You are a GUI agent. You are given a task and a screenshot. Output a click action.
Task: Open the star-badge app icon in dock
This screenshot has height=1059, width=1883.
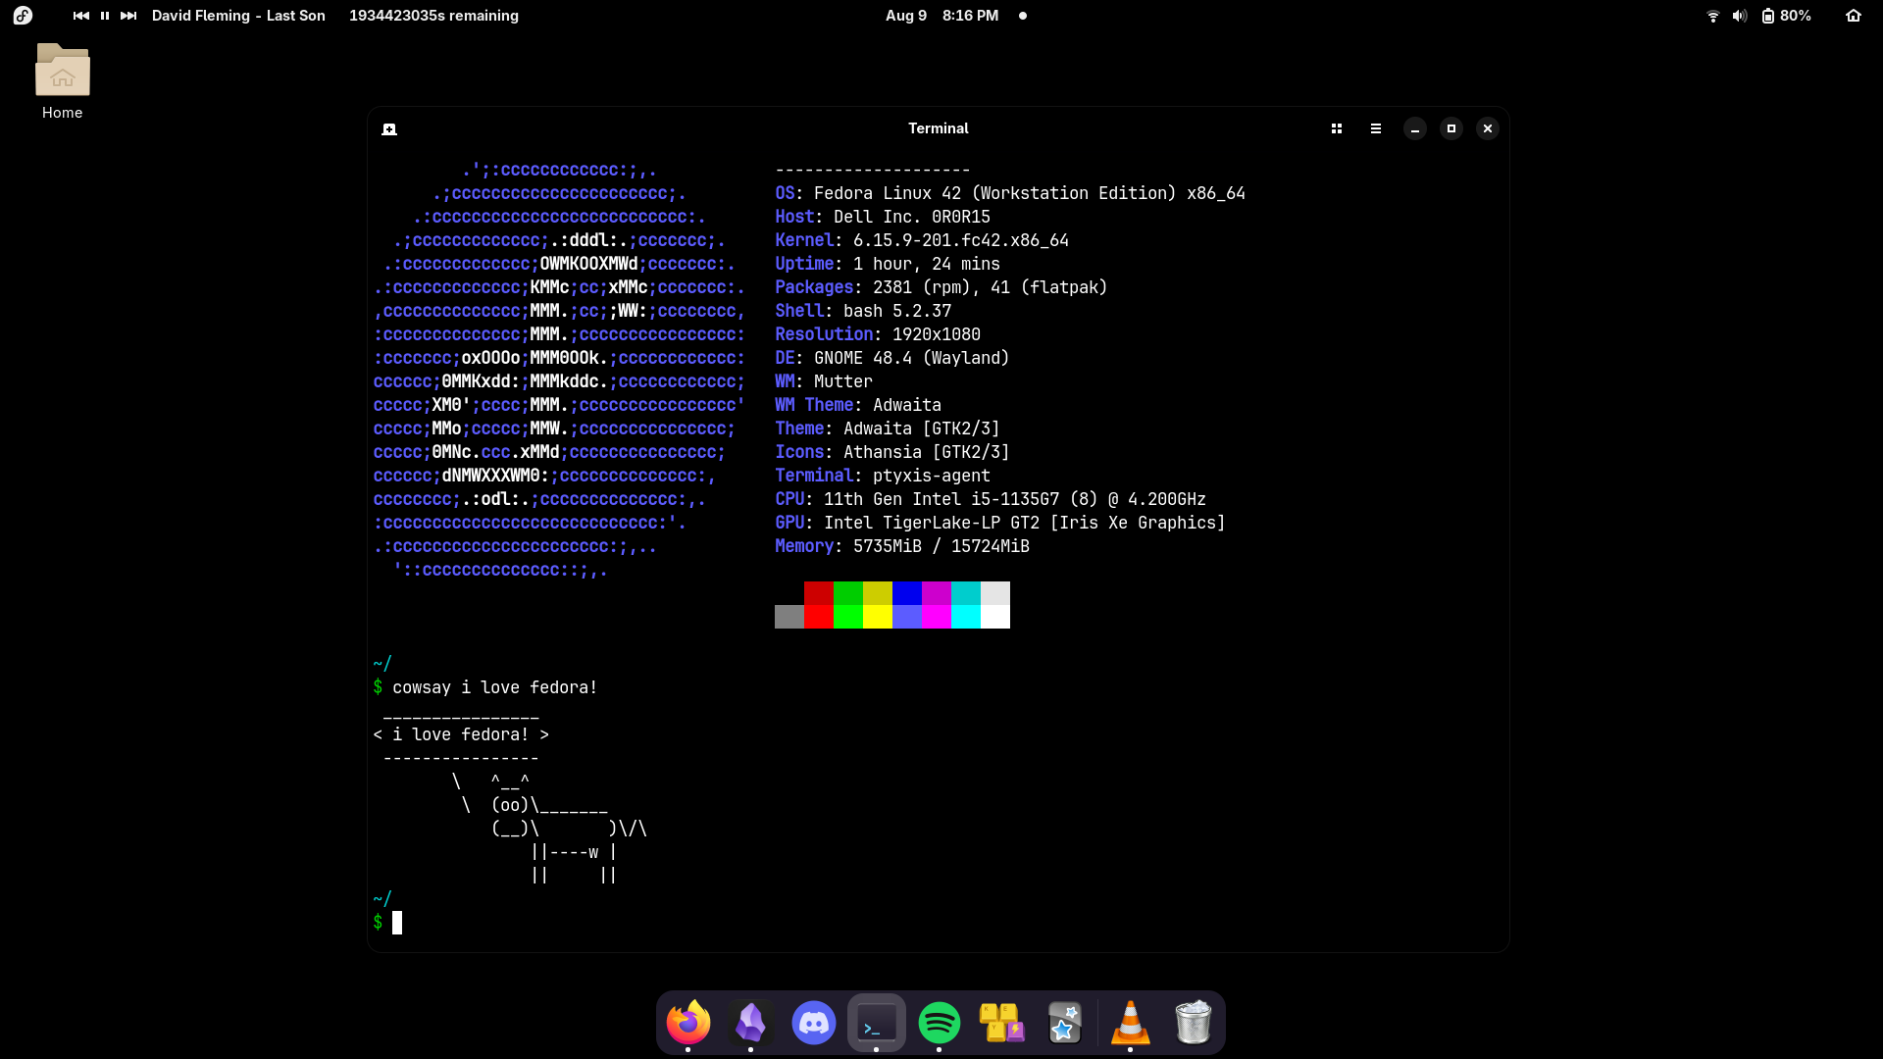pyautogui.click(x=1065, y=1023)
